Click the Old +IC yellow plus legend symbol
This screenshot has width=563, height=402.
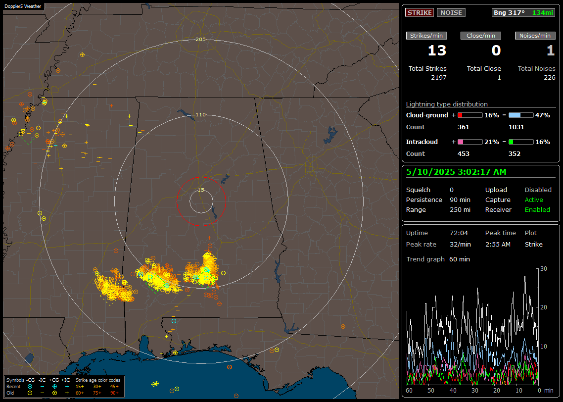pyautogui.click(x=67, y=393)
